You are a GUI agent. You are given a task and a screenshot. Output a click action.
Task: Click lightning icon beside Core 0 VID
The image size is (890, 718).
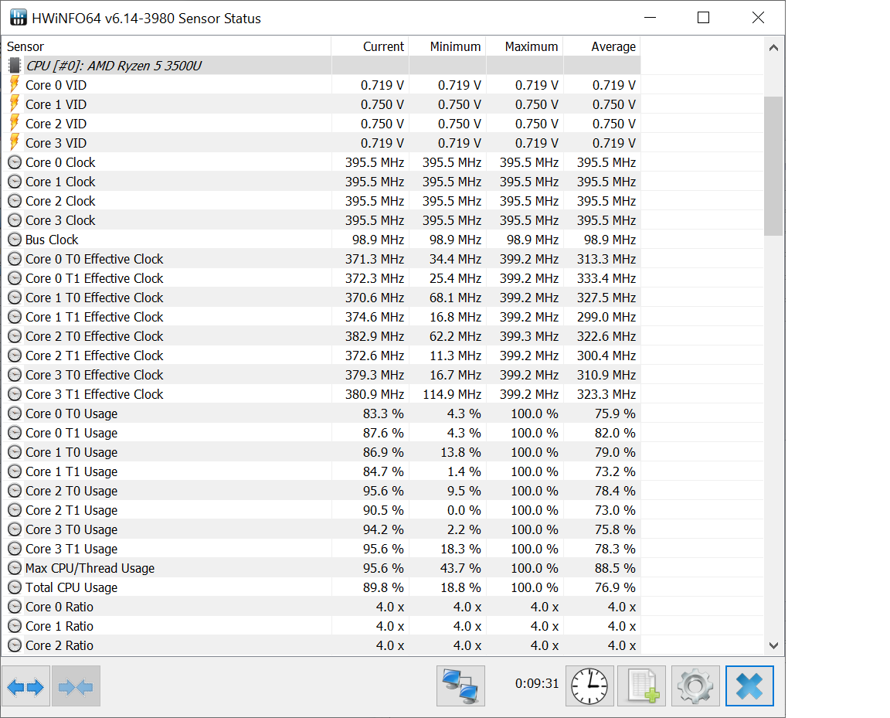coord(15,85)
